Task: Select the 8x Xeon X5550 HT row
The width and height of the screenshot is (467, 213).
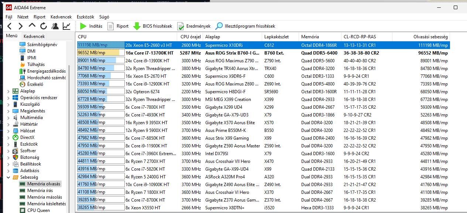Action: 263,207
